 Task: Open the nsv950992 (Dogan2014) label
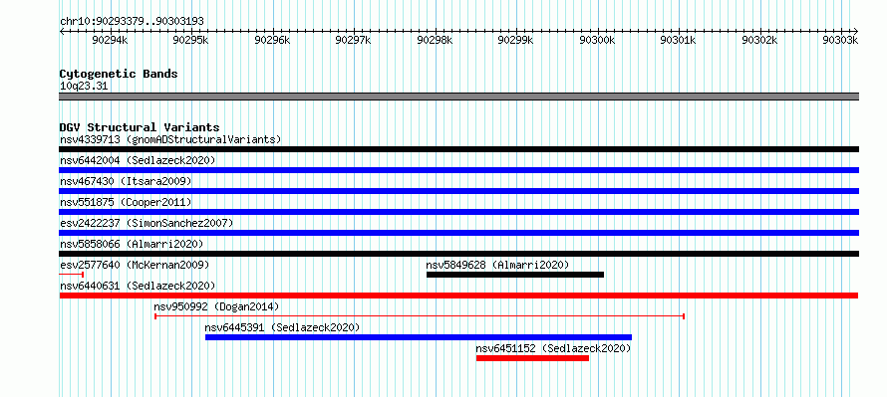tap(216, 306)
